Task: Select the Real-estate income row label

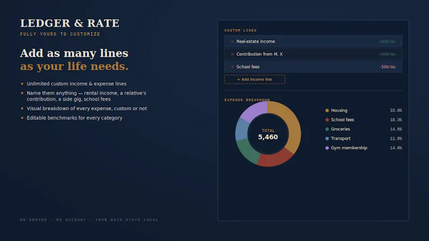Action: pos(256,42)
